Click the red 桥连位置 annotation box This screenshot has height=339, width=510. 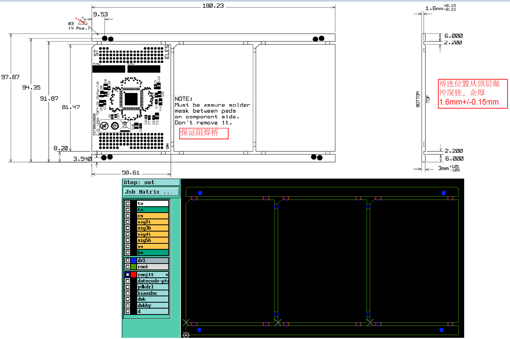point(473,93)
